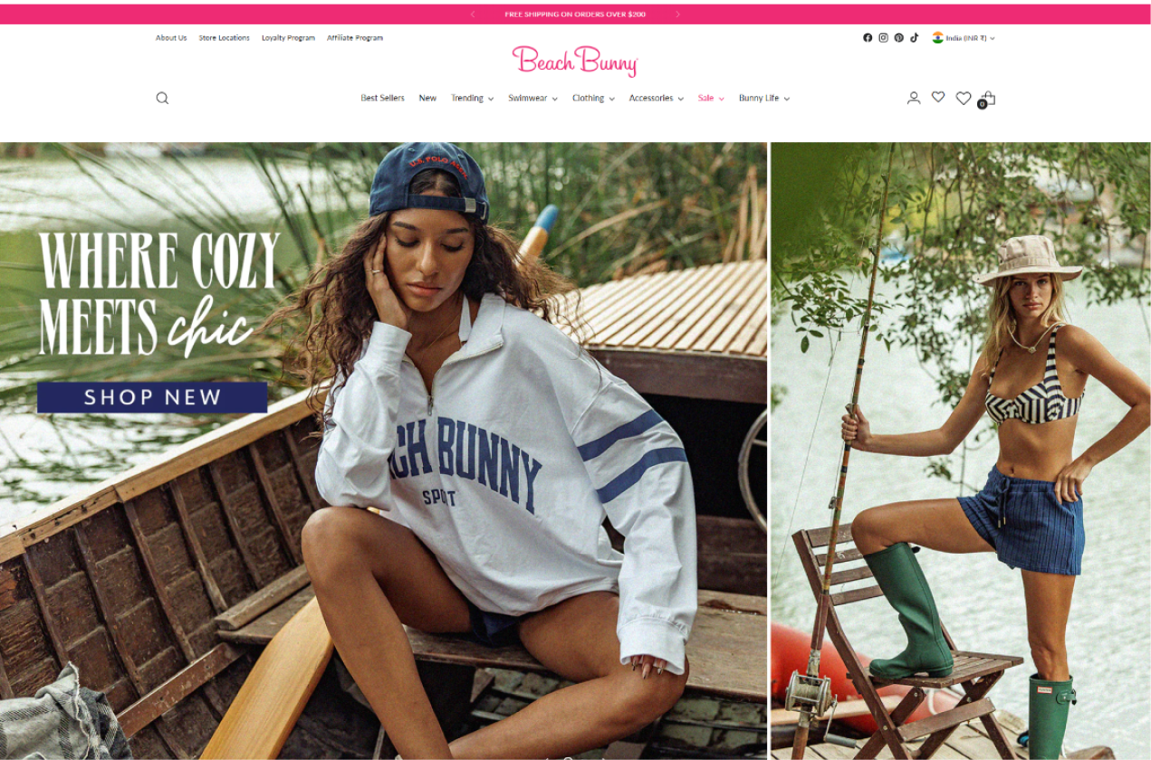This screenshot has height=760, width=1151.
Task: Show previous announcement with left arrow
Action: click(x=473, y=14)
